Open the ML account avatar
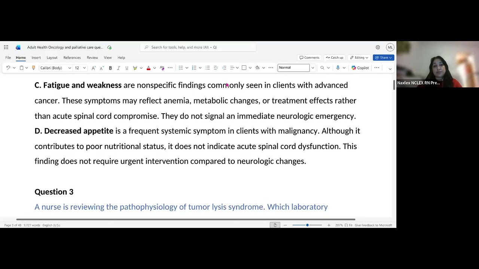The height and width of the screenshot is (269, 479). coord(390,47)
